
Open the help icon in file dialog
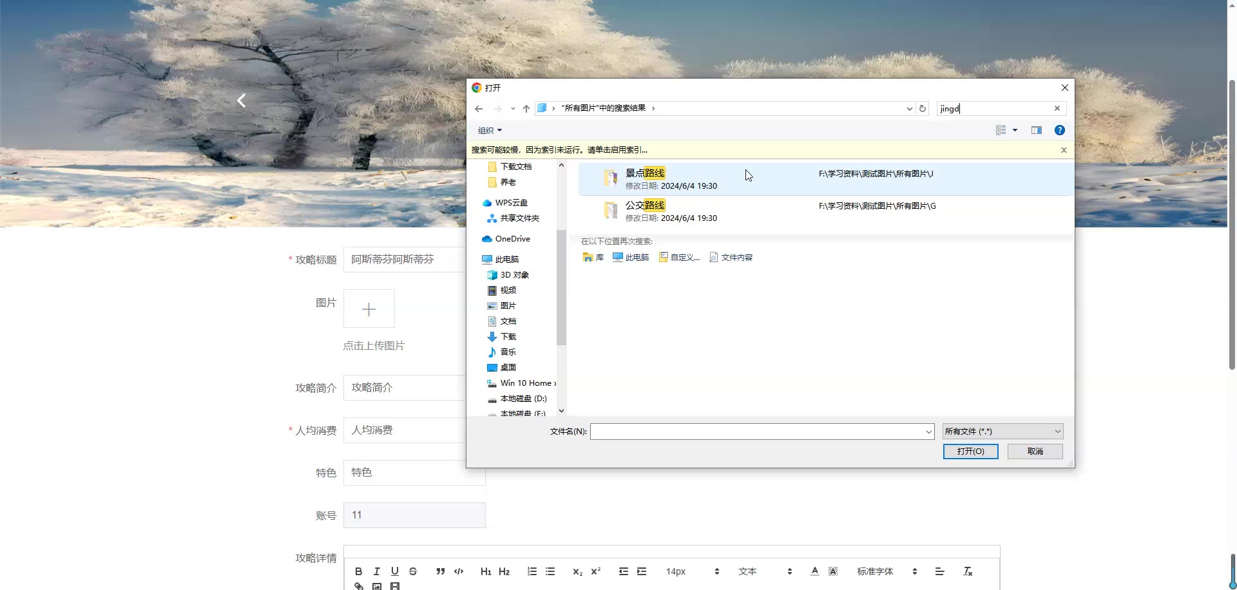[1059, 130]
